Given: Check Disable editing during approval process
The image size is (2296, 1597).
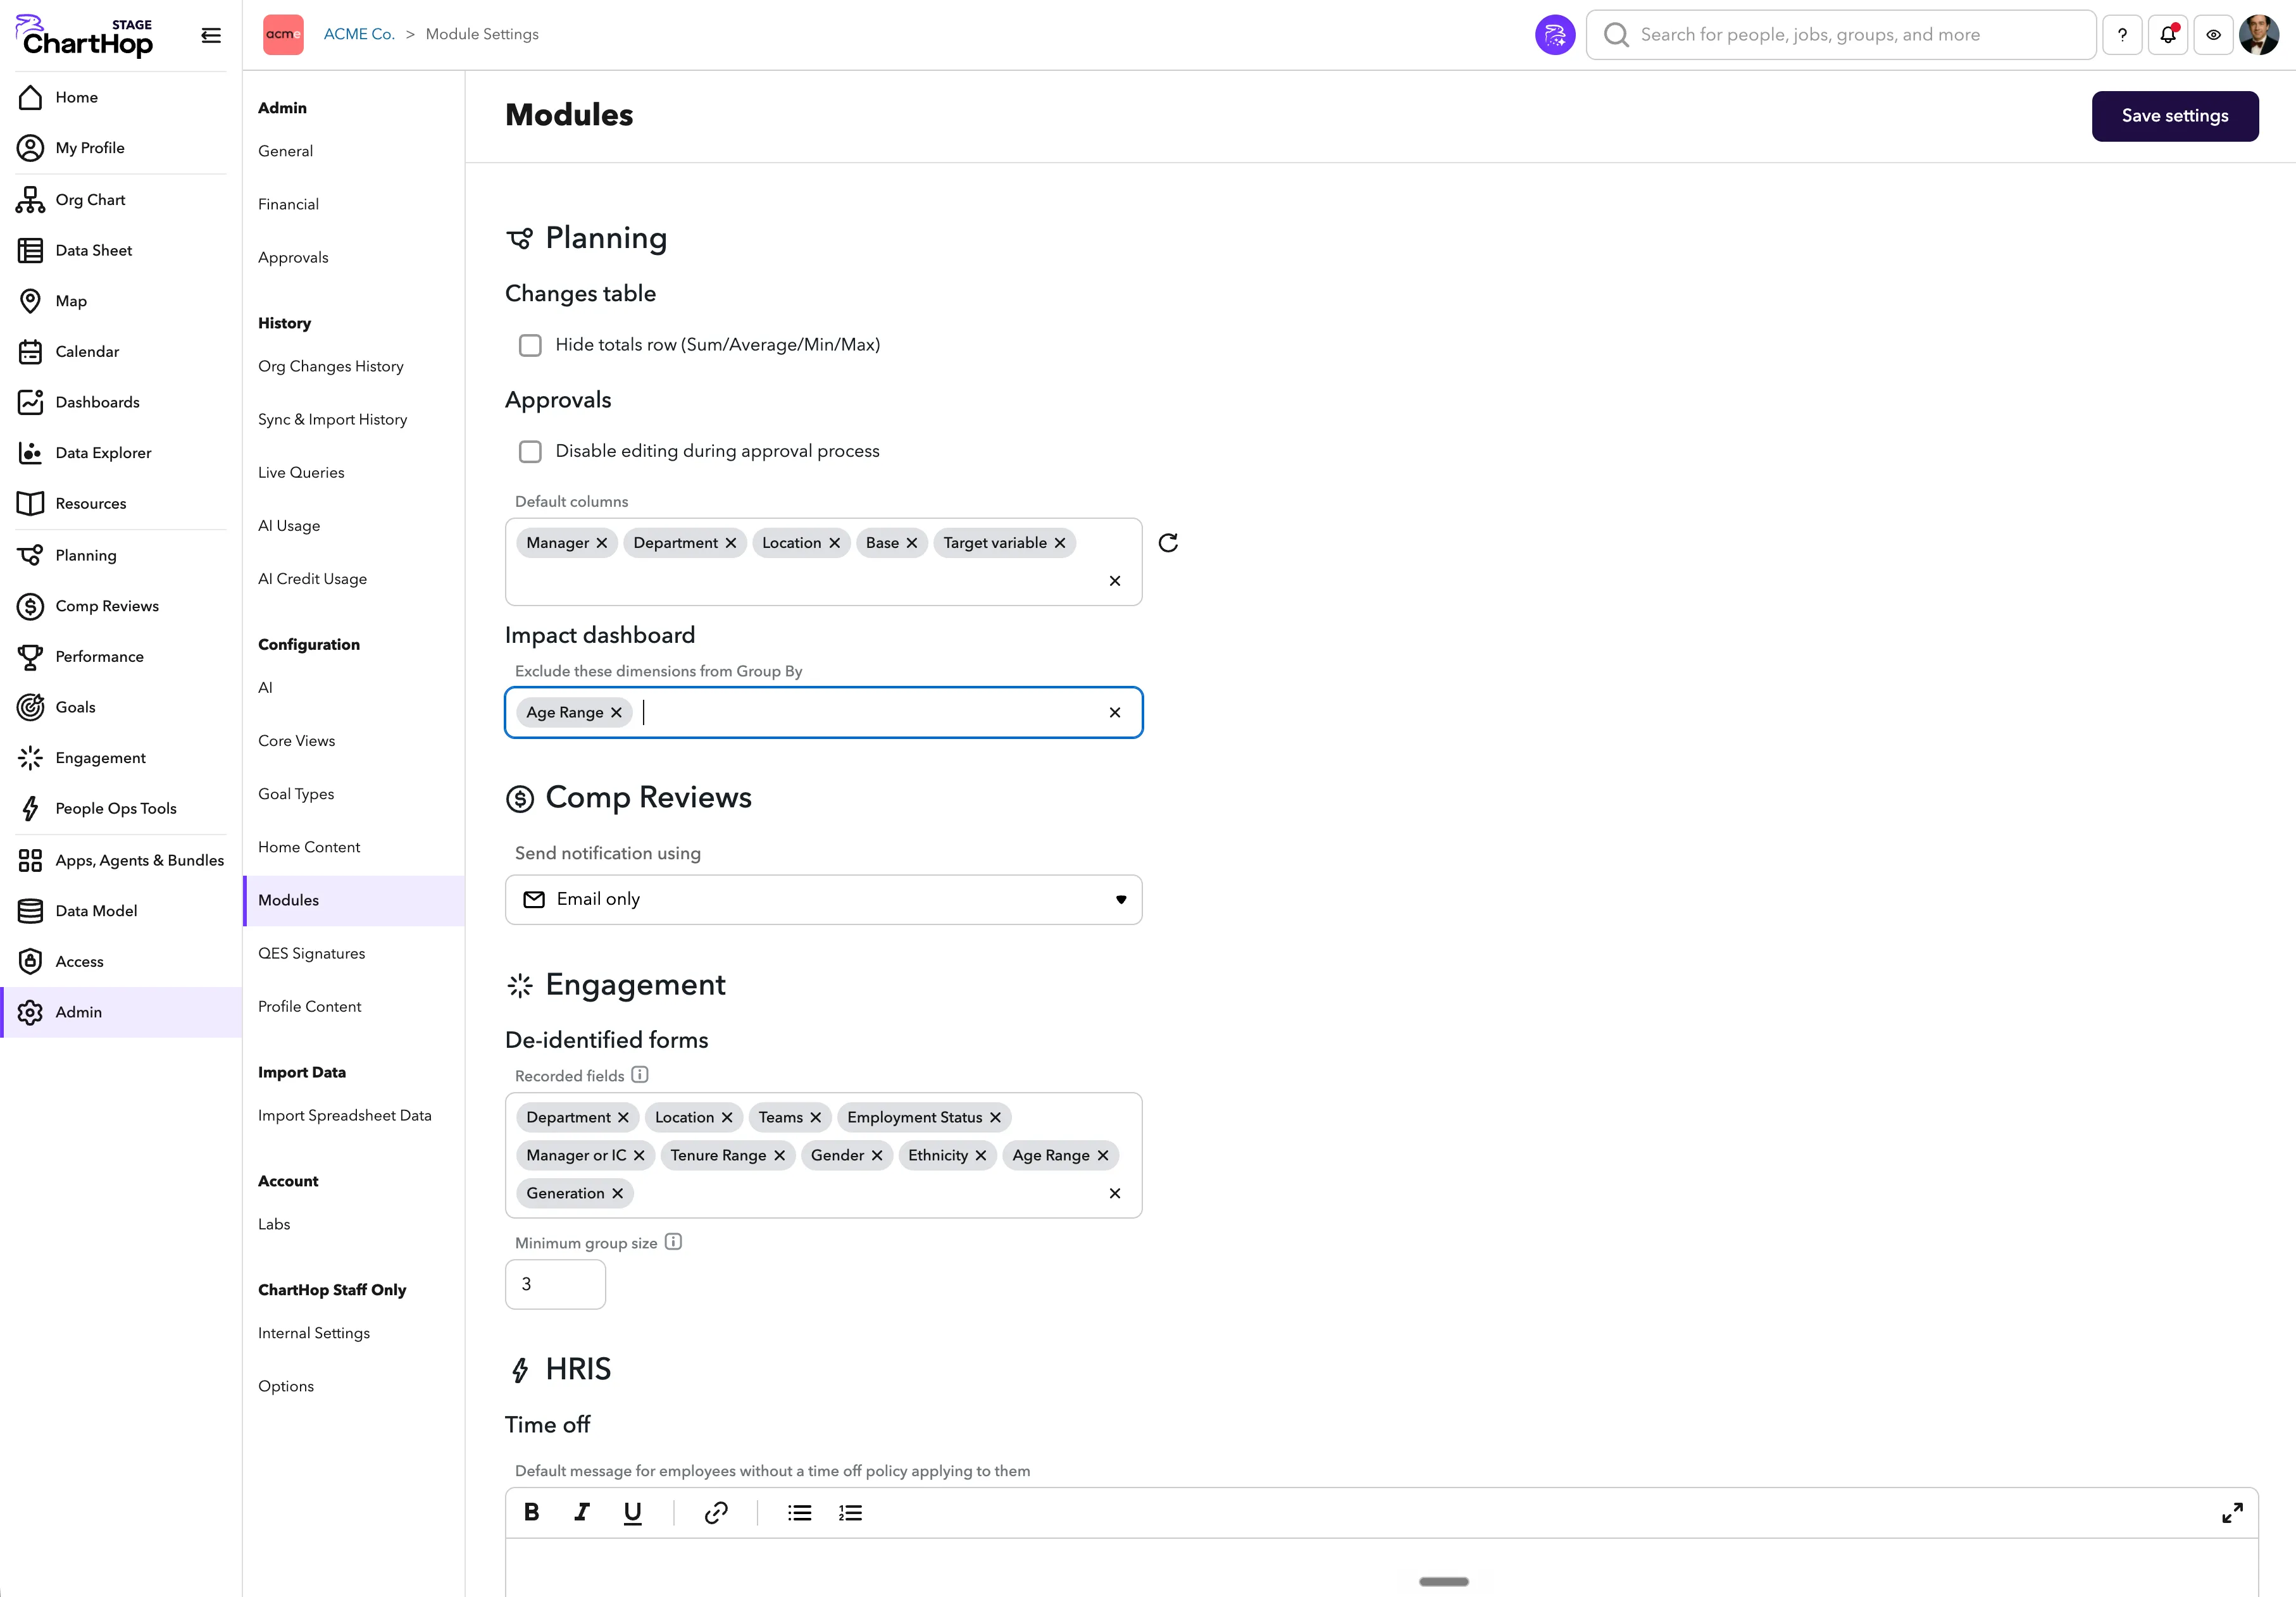Looking at the screenshot, I should 530,452.
